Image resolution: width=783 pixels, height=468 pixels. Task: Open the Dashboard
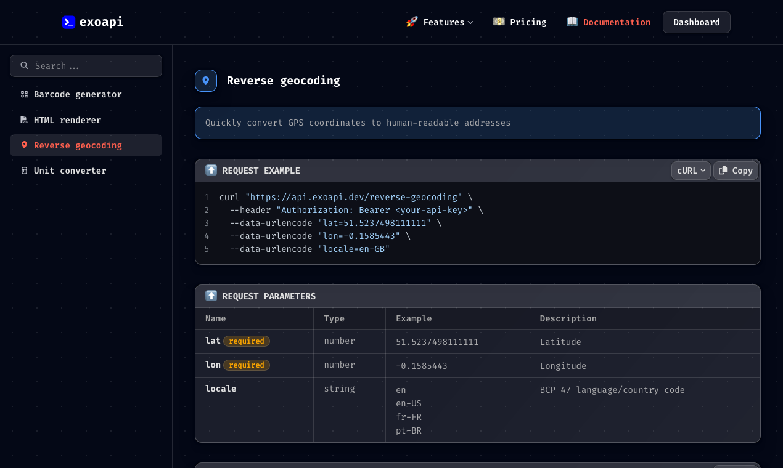697,22
